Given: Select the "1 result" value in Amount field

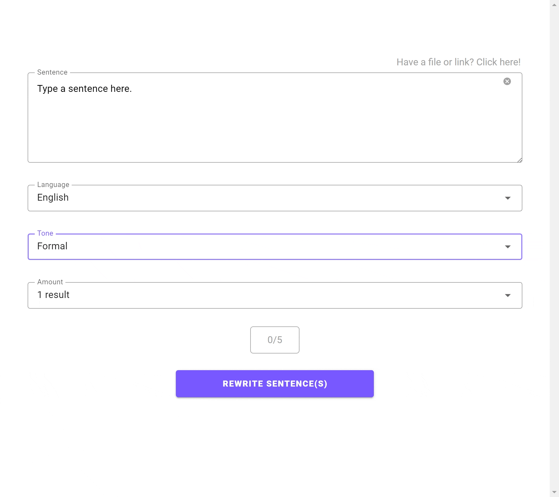Looking at the screenshot, I should pos(53,295).
